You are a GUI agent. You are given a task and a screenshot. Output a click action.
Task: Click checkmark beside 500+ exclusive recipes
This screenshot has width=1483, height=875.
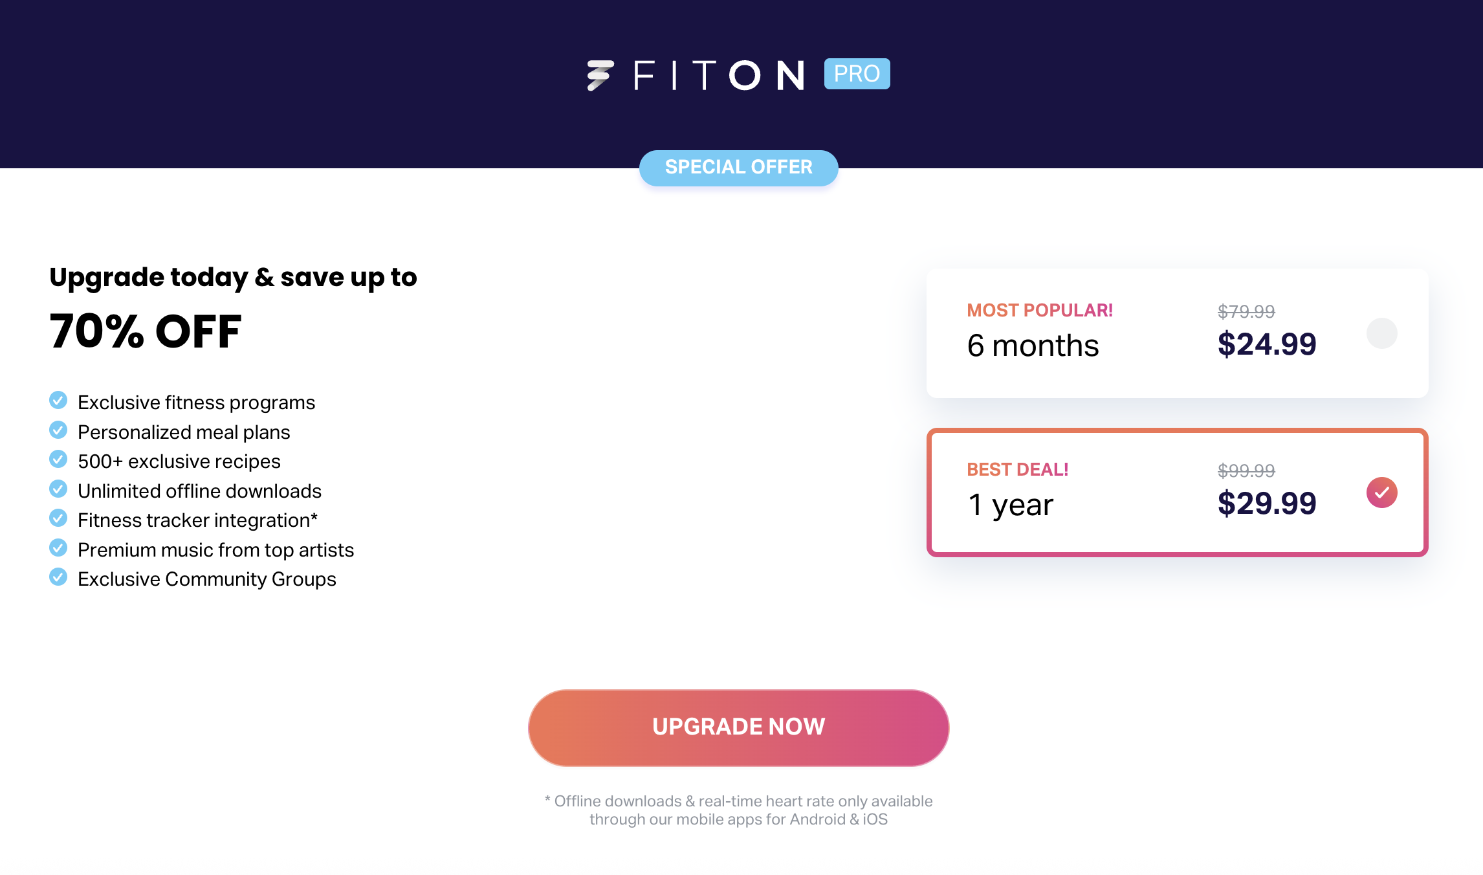pos(58,460)
